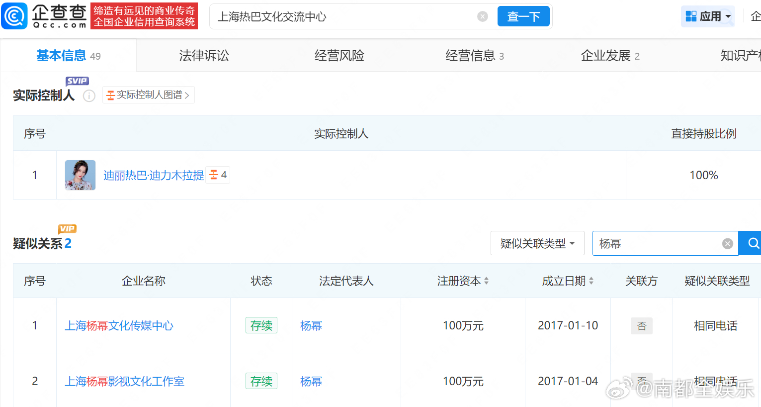This screenshot has width=761, height=407.
Task: Click the 法定代表人 column header
Action: (x=346, y=281)
